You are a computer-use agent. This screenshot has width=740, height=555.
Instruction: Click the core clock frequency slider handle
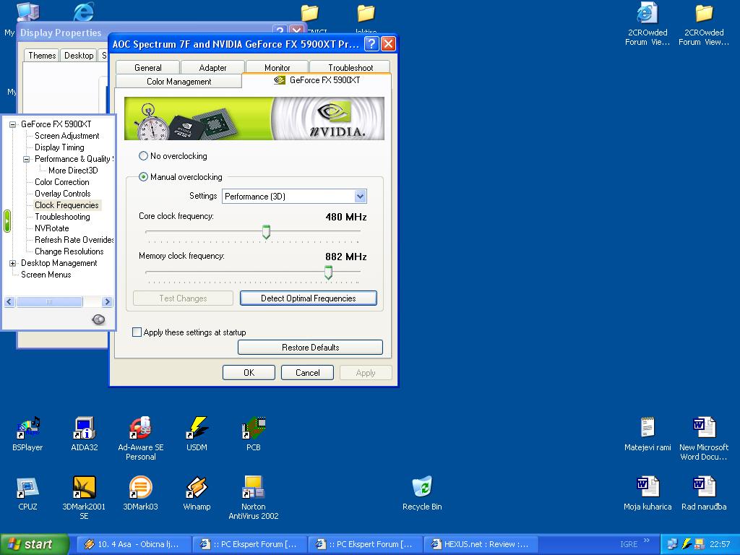[266, 232]
